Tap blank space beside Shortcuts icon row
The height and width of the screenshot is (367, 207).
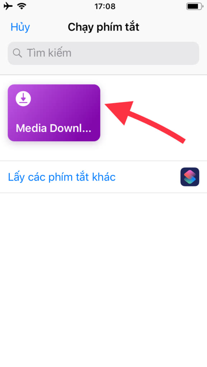pos(147,177)
